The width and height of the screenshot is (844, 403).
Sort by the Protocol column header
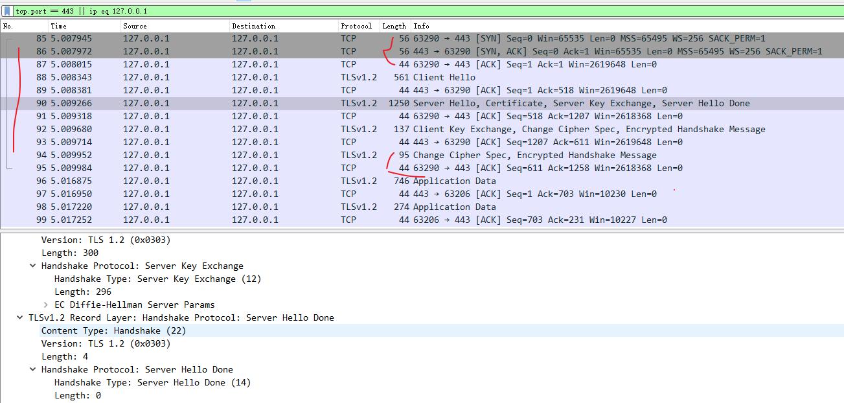(356, 26)
